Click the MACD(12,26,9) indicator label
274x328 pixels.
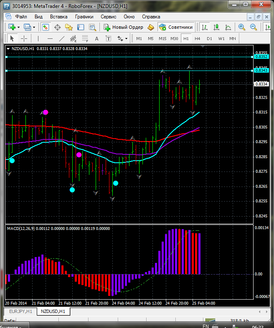(21, 228)
